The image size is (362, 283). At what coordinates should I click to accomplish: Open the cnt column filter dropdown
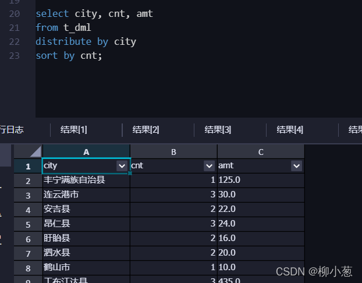click(209, 166)
